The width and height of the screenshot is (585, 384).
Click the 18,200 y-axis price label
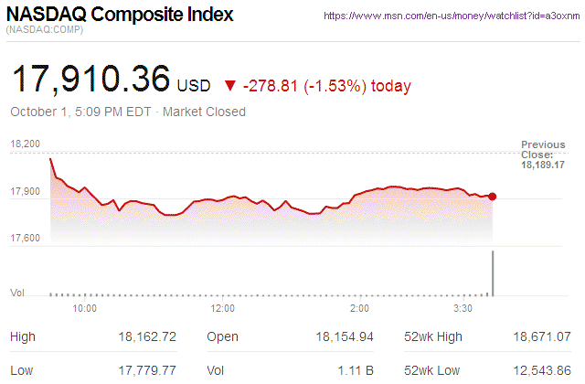tap(26, 144)
